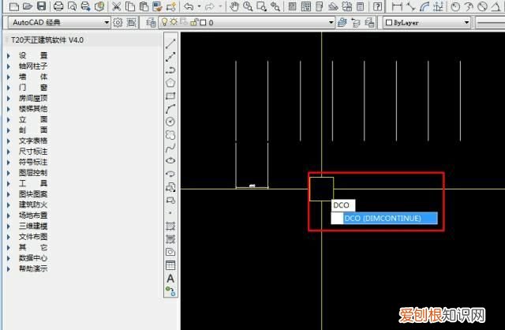Click the DCO command input box

342,205
